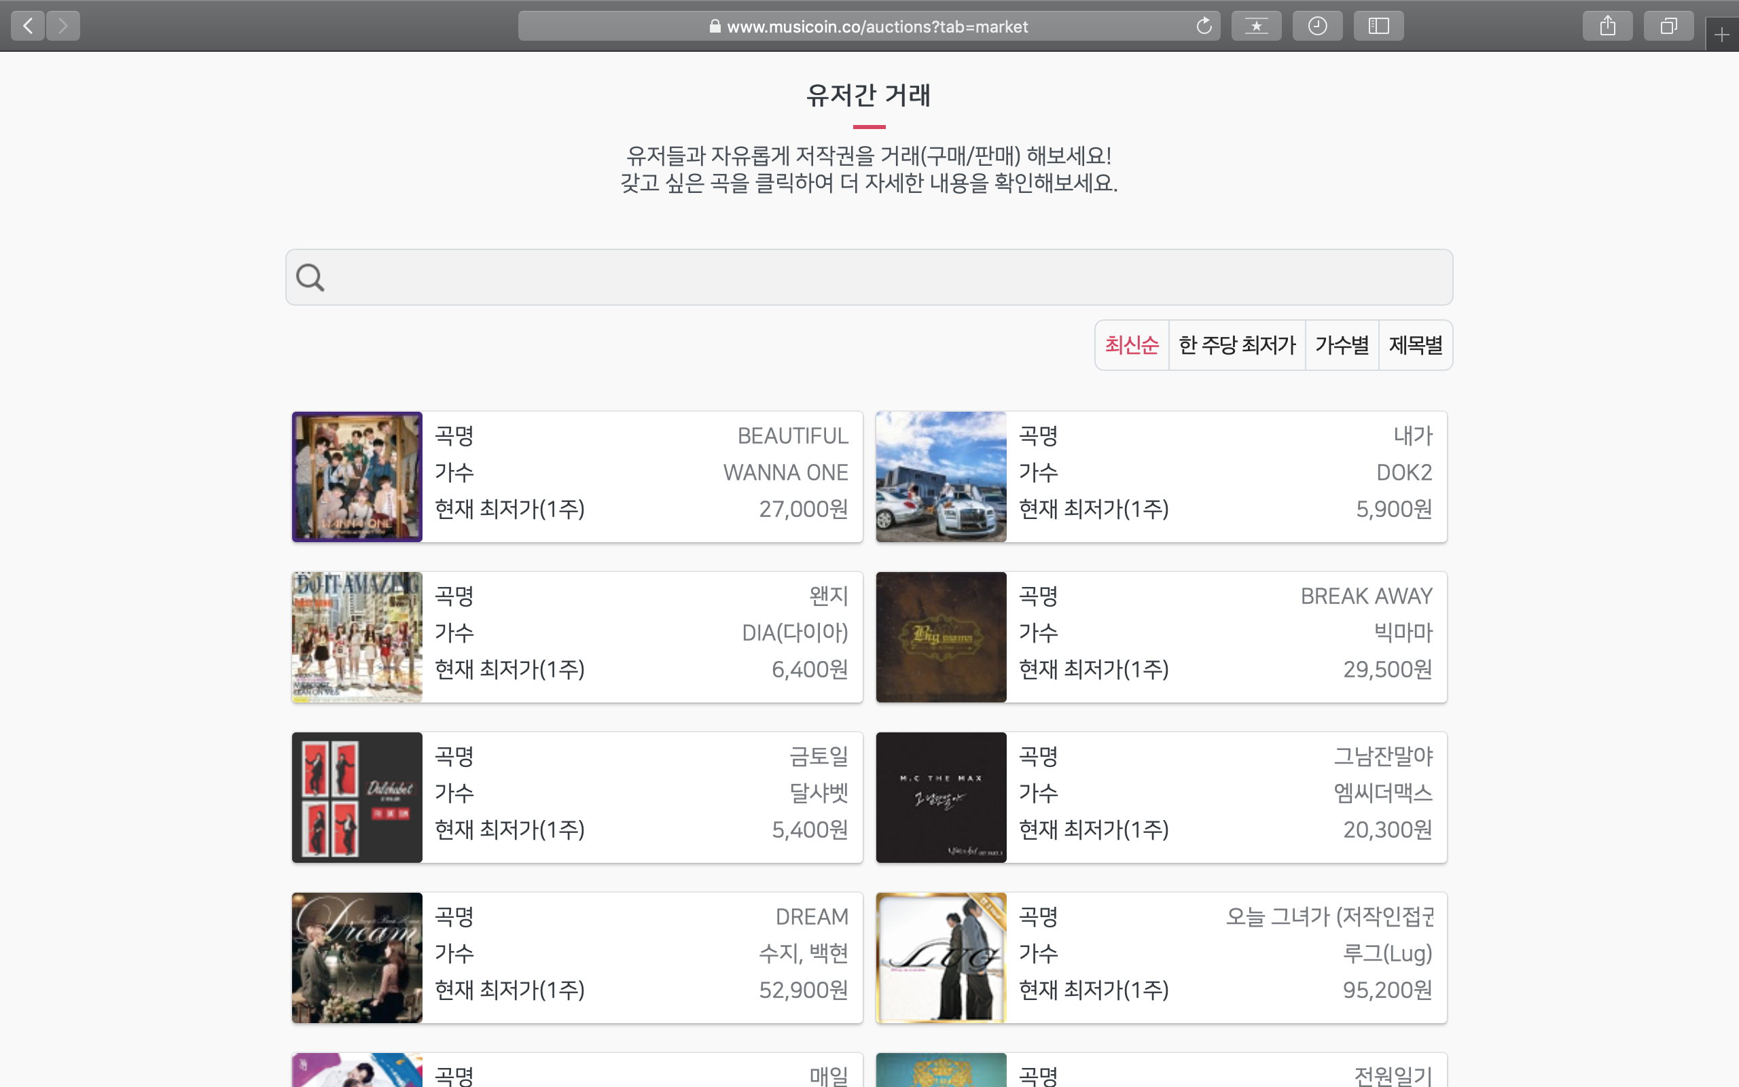1739x1087 pixels.
Task: Sort by 한 주당 최저가
Action: pyautogui.click(x=1237, y=346)
